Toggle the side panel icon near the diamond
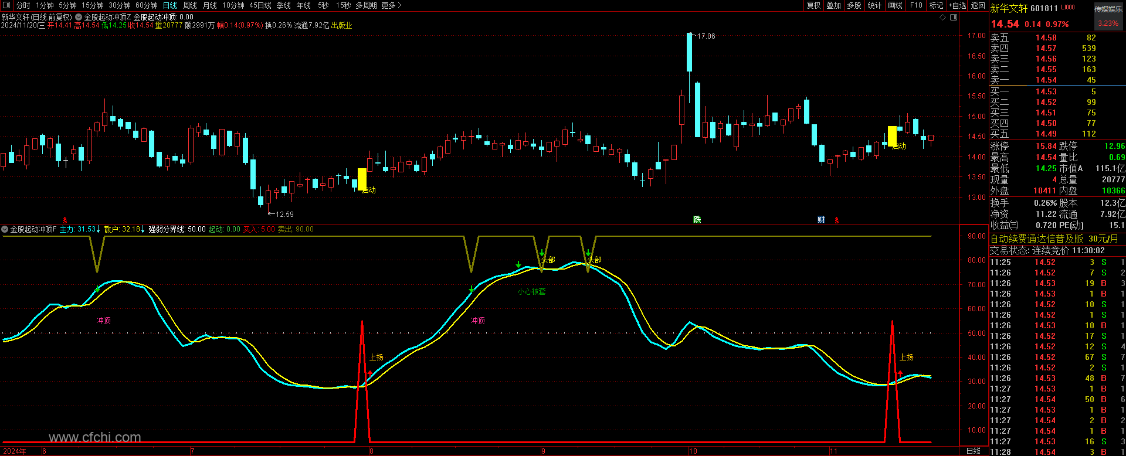The height and width of the screenshot is (456, 1126). click(954, 18)
